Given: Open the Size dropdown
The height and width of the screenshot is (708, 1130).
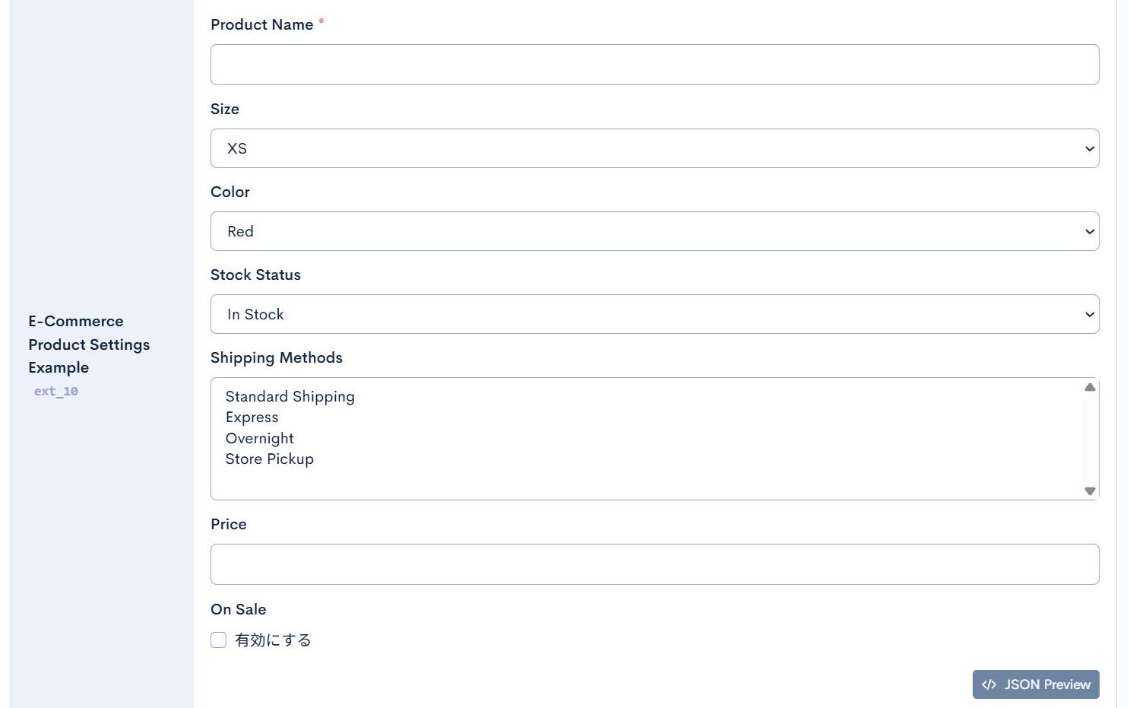Looking at the screenshot, I should coord(654,148).
